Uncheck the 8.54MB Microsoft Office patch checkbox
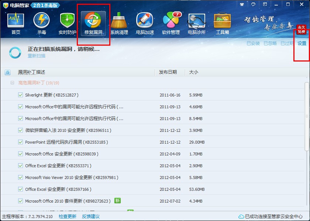Screen dimensions: 310x221 20,118
